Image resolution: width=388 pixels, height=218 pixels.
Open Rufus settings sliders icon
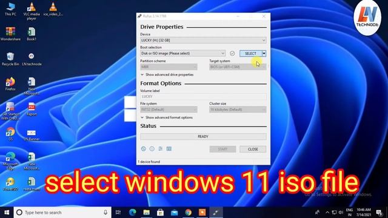(x=160, y=149)
